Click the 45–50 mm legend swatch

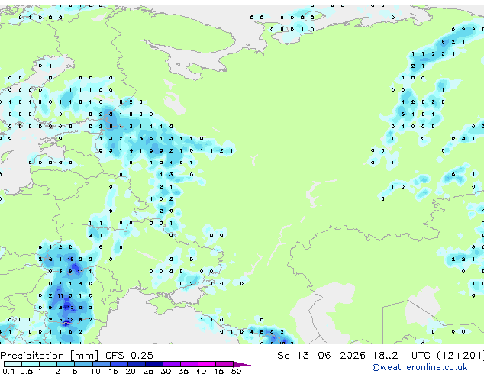point(224,364)
